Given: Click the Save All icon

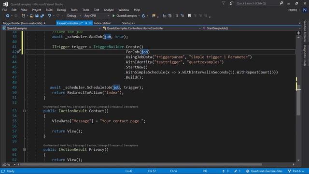Looking at the screenshot, I should (x=42, y=16).
